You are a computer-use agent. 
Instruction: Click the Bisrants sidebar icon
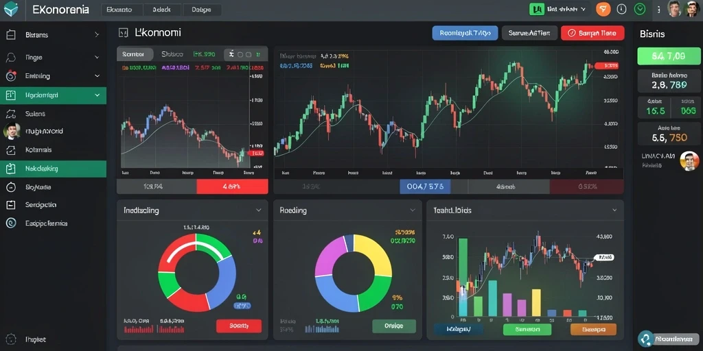pyautogui.click(x=11, y=34)
